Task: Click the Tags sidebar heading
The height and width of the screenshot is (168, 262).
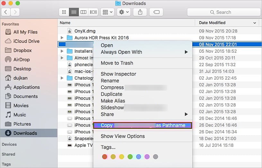Action: [x=6, y=164]
